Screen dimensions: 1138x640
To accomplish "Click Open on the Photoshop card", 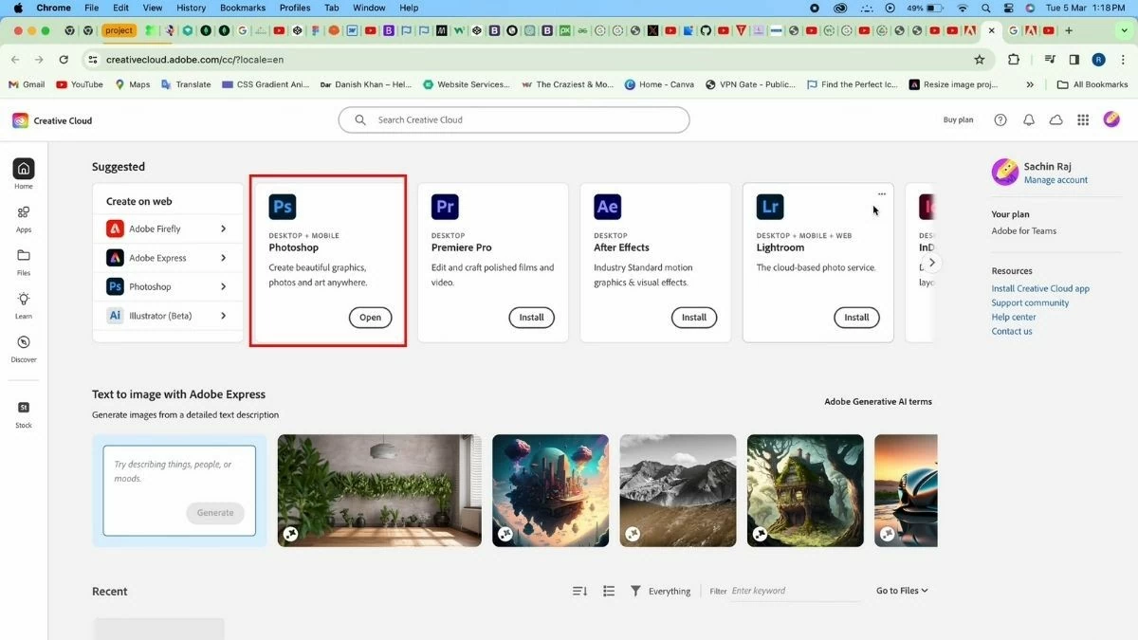I will coord(369,317).
